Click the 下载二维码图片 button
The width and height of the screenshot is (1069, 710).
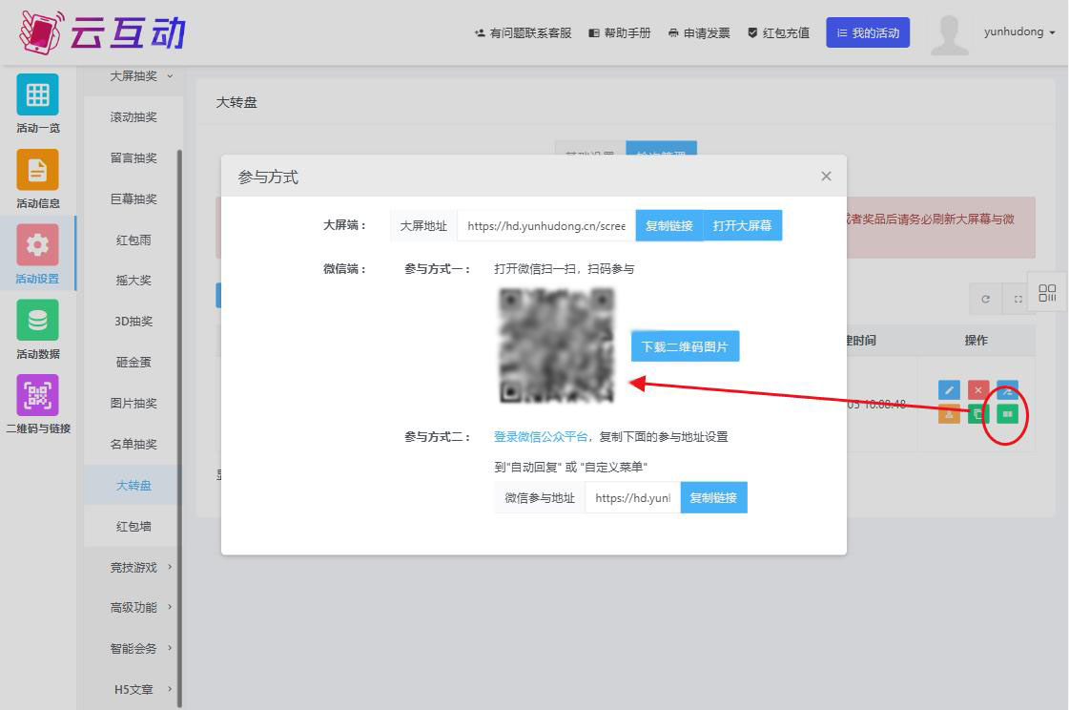685,346
